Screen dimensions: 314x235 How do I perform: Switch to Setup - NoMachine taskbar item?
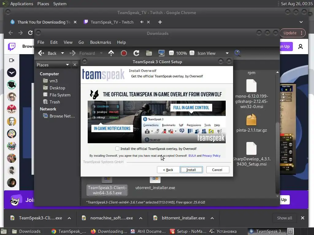coord(188,231)
